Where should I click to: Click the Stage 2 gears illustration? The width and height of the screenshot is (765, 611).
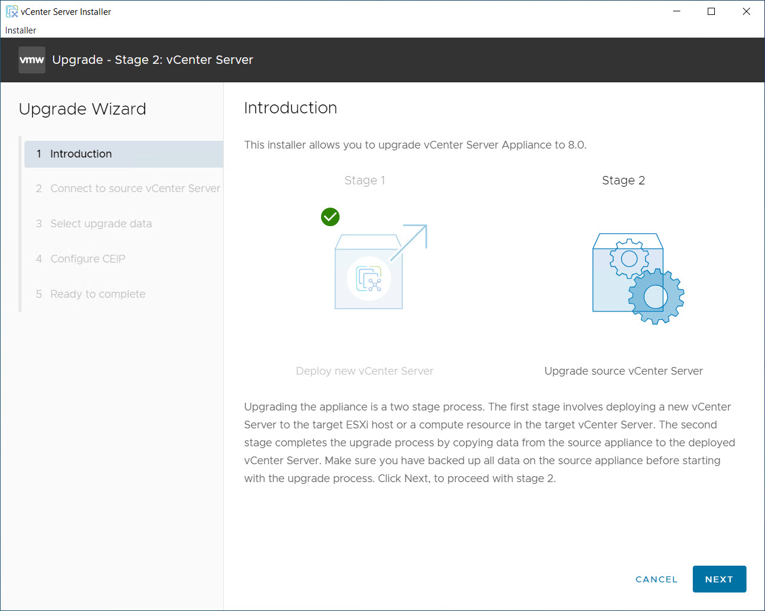(638, 279)
